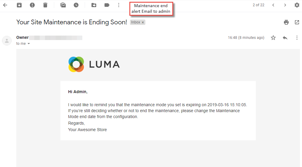Image resolution: width=302 pixels, height=167 pixels.
Task: Reply to Owner's email
Action: (x=285, y=38)
